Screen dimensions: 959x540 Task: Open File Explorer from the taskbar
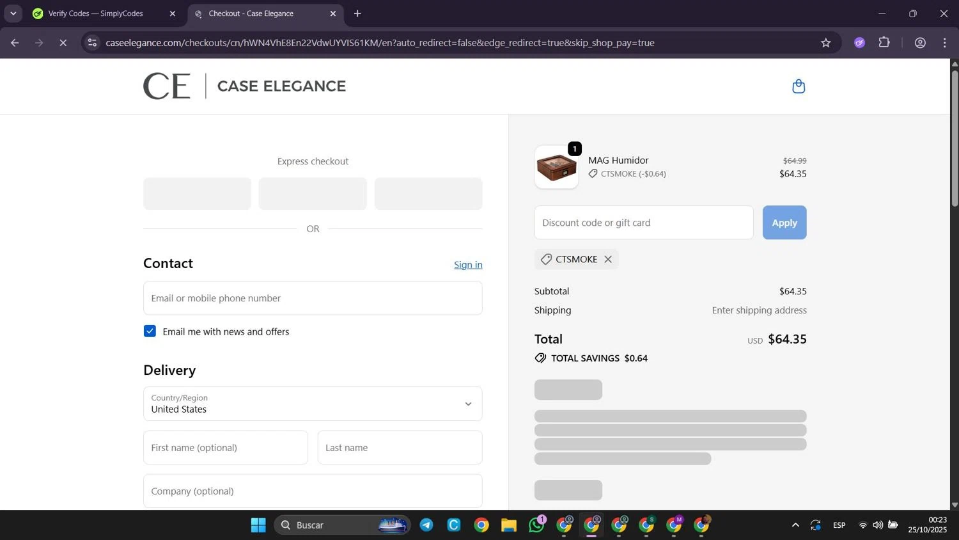coord(509,525)
